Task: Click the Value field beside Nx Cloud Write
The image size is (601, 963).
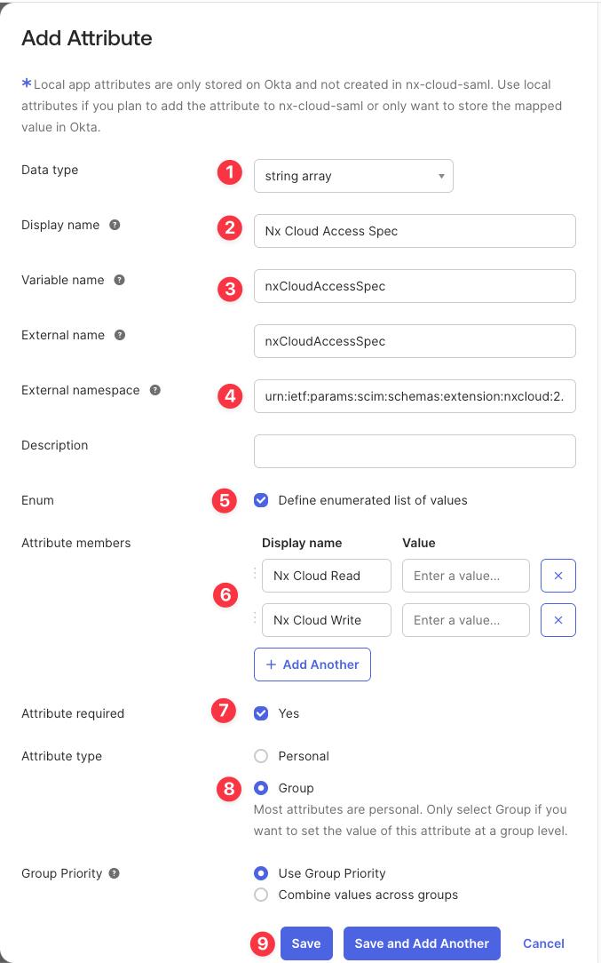Action: coord(465,620)
